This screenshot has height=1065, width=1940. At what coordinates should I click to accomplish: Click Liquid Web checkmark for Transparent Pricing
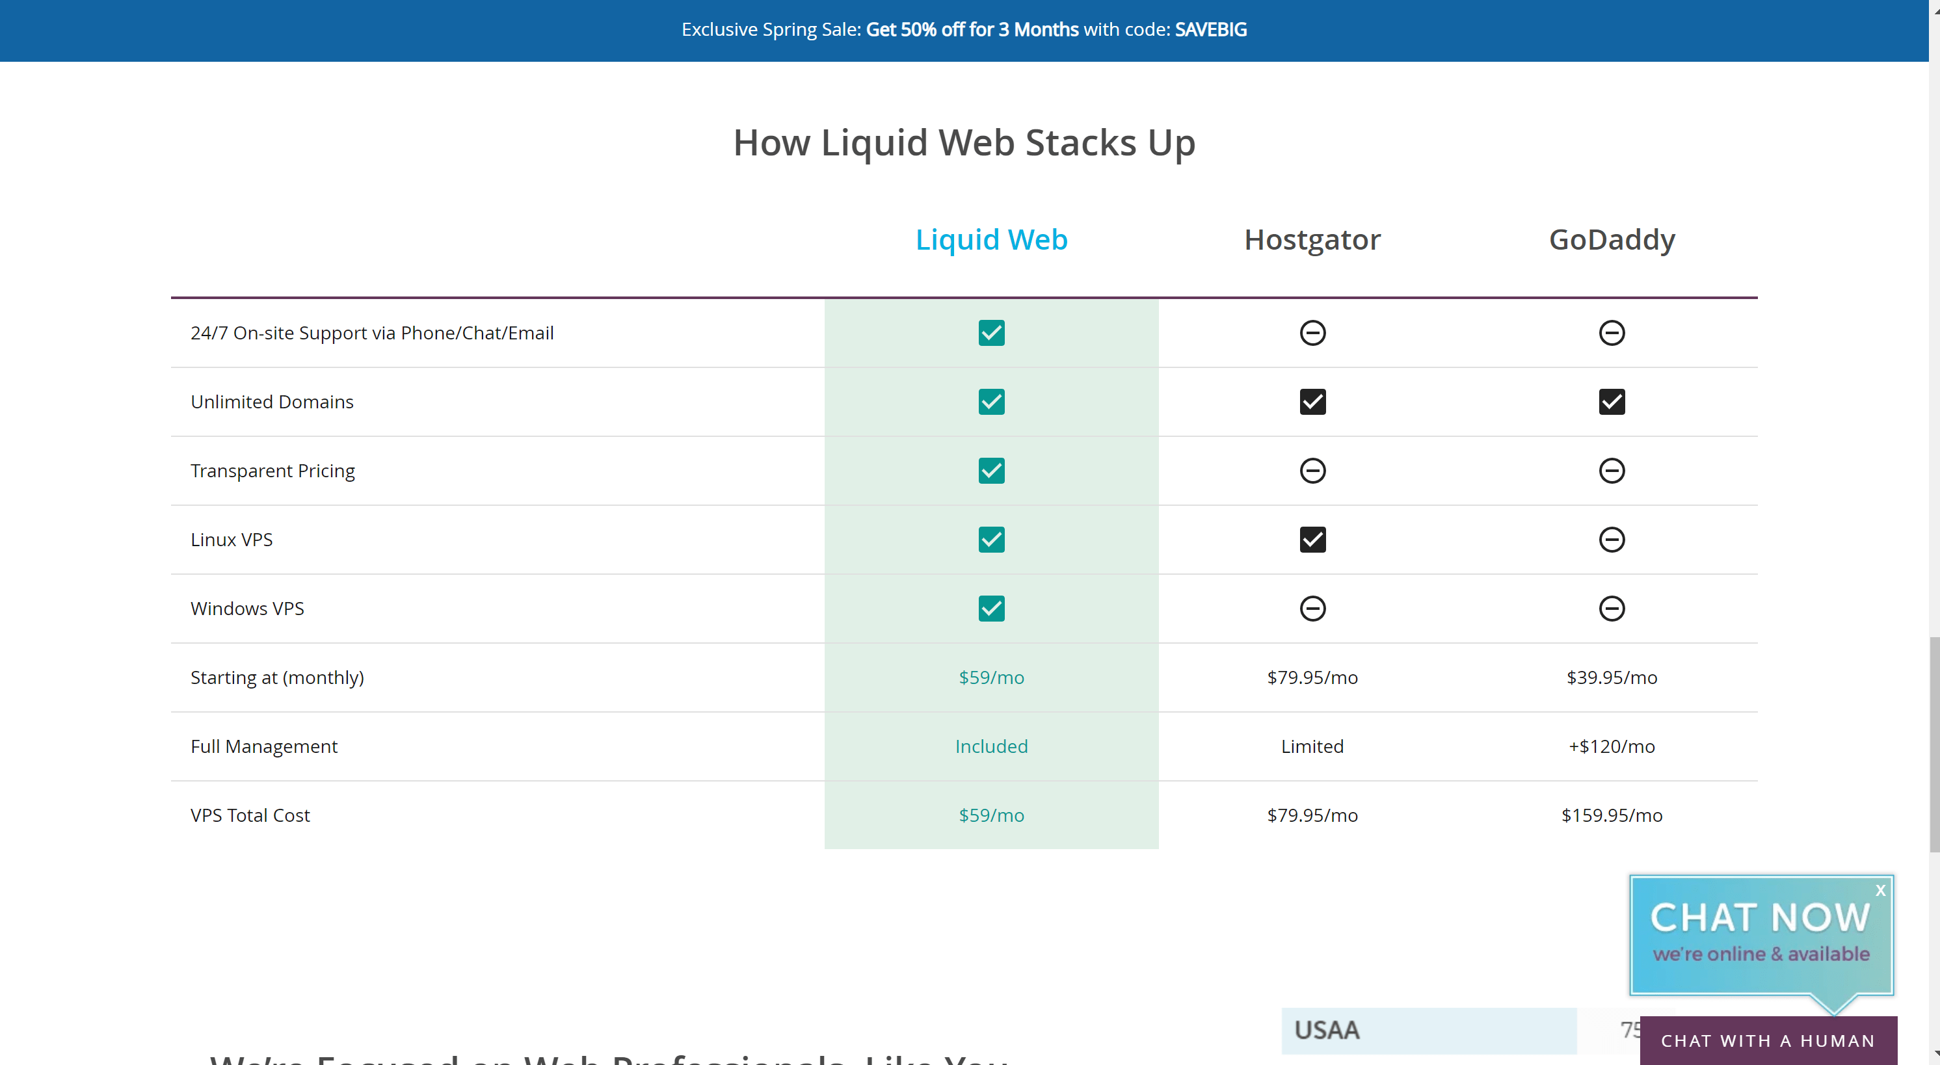(991, 470)
